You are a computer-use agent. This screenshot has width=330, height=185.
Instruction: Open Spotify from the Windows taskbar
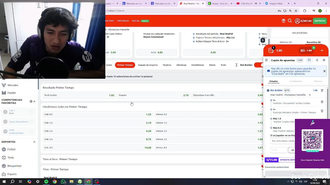tap(46, 182)
